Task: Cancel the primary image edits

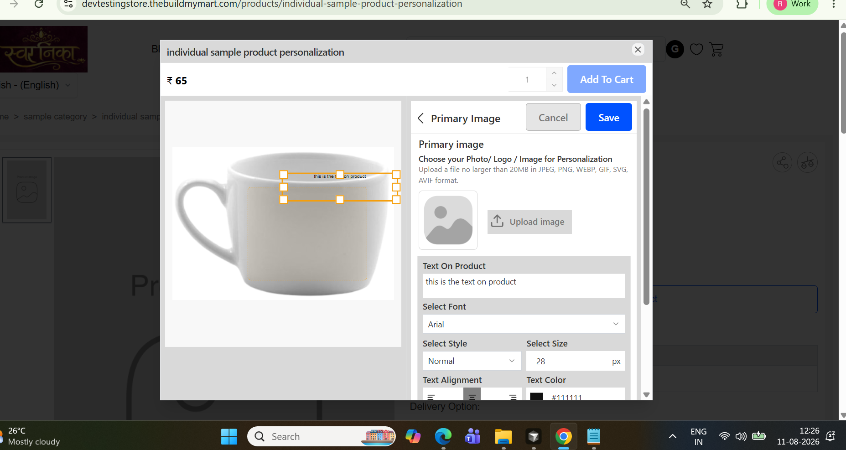Action: click(x=553, y=118)
